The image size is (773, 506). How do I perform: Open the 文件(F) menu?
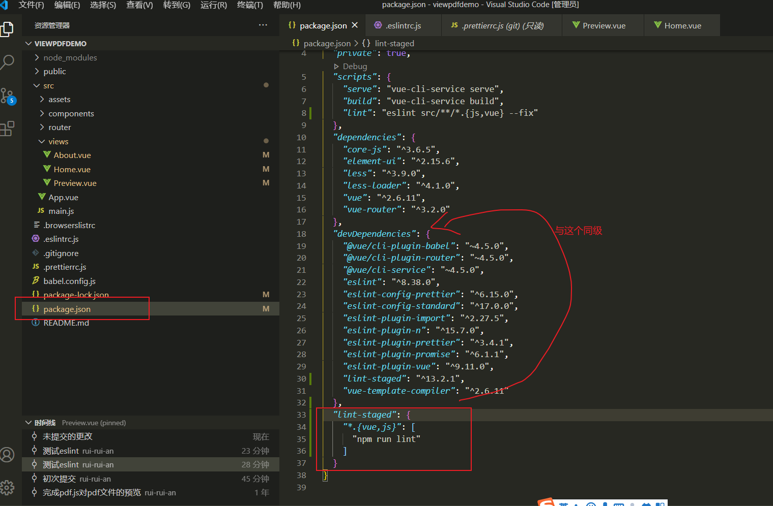click(31, 5)
